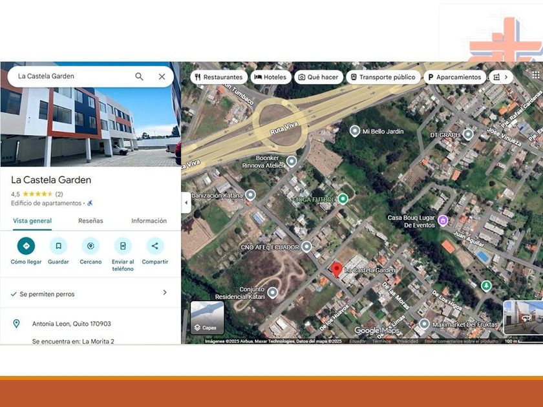Click the CNO AFEq ECUADOR marker
The height and width of the screenshot is (407, 543).
point(306,247)
